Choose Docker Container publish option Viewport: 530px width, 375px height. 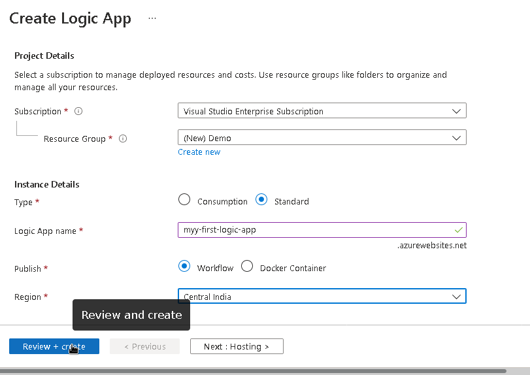[247, 267]
